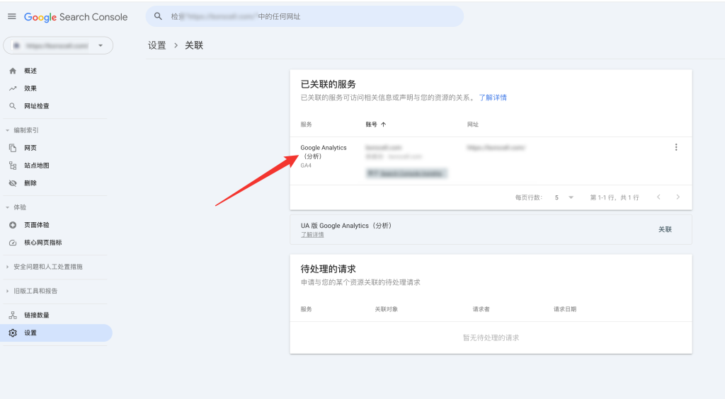
Task: Click the 第 1-1 行，共 1 行 pagination text
Action: click(x=615, y=197)
